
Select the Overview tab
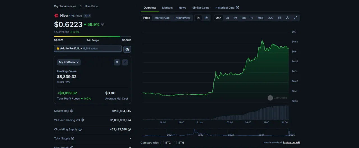[150, 8]
